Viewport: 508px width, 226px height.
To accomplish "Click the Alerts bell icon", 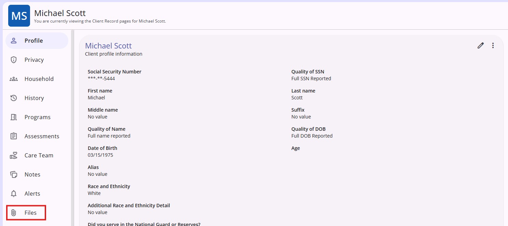I will click(14, 194).
